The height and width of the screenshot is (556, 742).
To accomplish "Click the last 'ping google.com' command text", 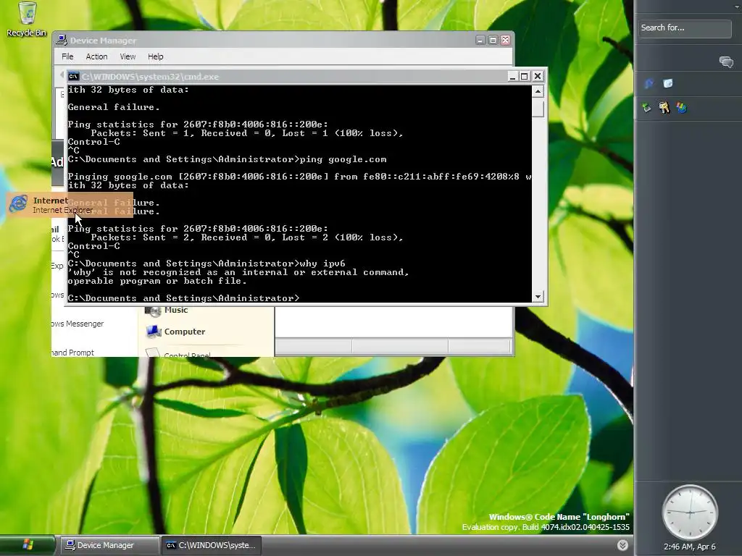I will click(x=343, y=159).
